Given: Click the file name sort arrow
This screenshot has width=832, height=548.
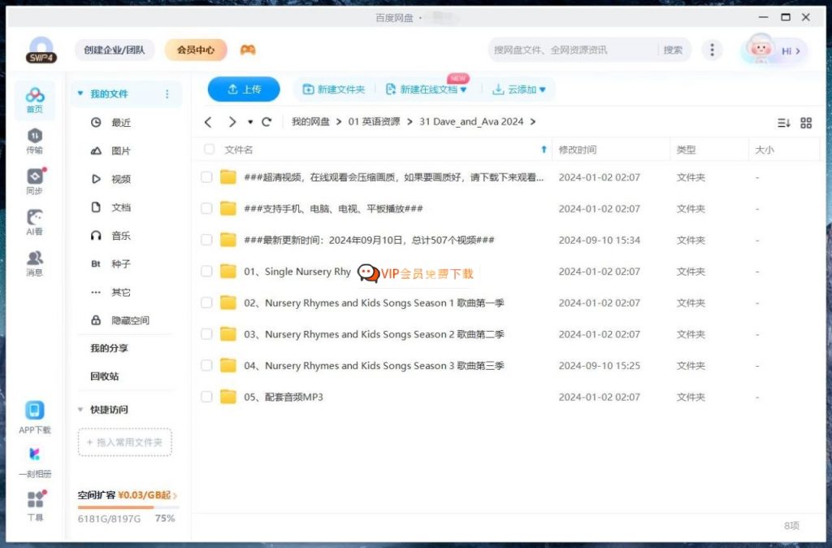Looking at the screenshot, I should click(x=544, y=150).
